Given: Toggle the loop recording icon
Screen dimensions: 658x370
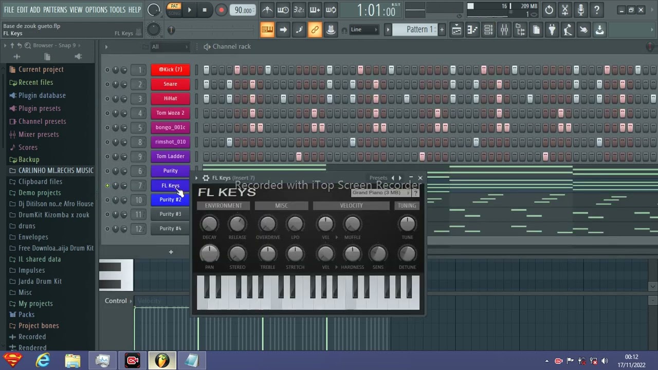Looking at the screenshot, I should pyautogui.click(x=331, y=10).
